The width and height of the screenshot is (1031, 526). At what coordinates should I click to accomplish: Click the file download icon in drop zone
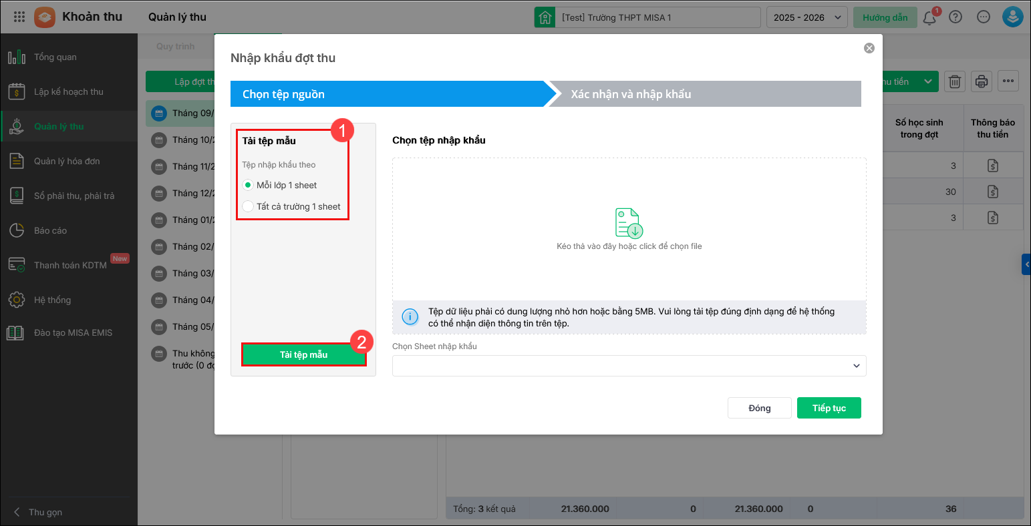click(629, 223)
